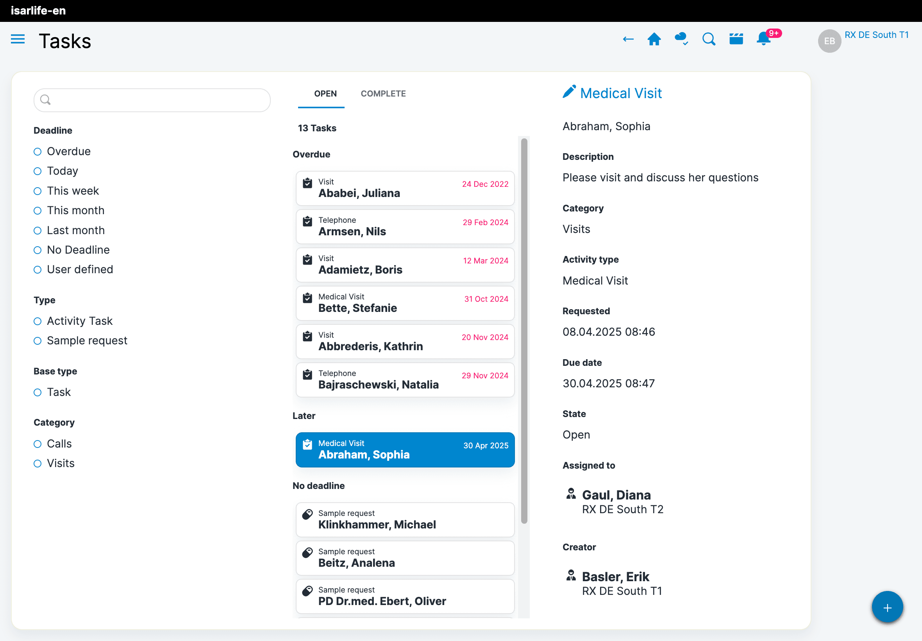Go to the home icon

(x=654, y=39)
